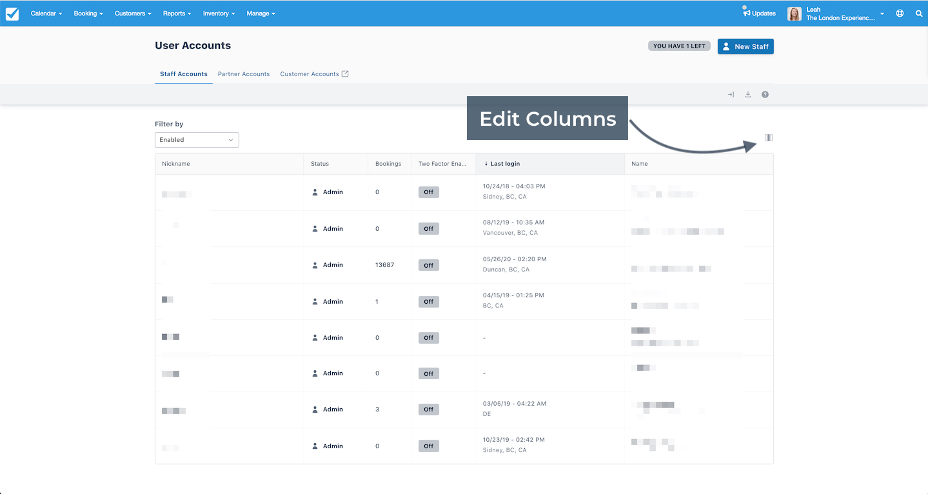The image size is (928, 494).
Task: Open the Updates megaphone notifications
Action: coord(759,13)
